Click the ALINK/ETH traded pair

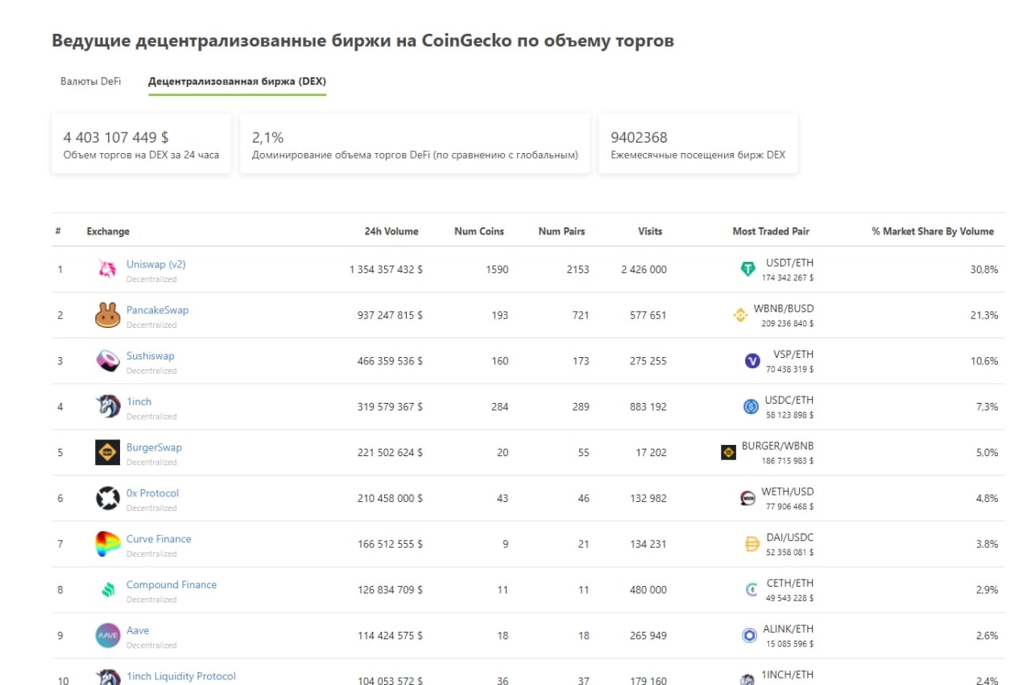(788, 629)
